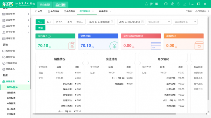
Task: Click the 刷新 refresh icon
Action: click(x=187, y=11)
